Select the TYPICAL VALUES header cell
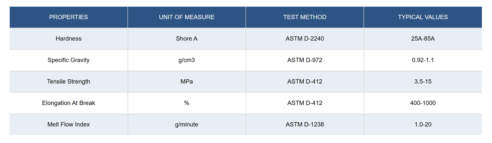Image resolution: width=492 pixels, height=143 pixels. pos(423,17)
